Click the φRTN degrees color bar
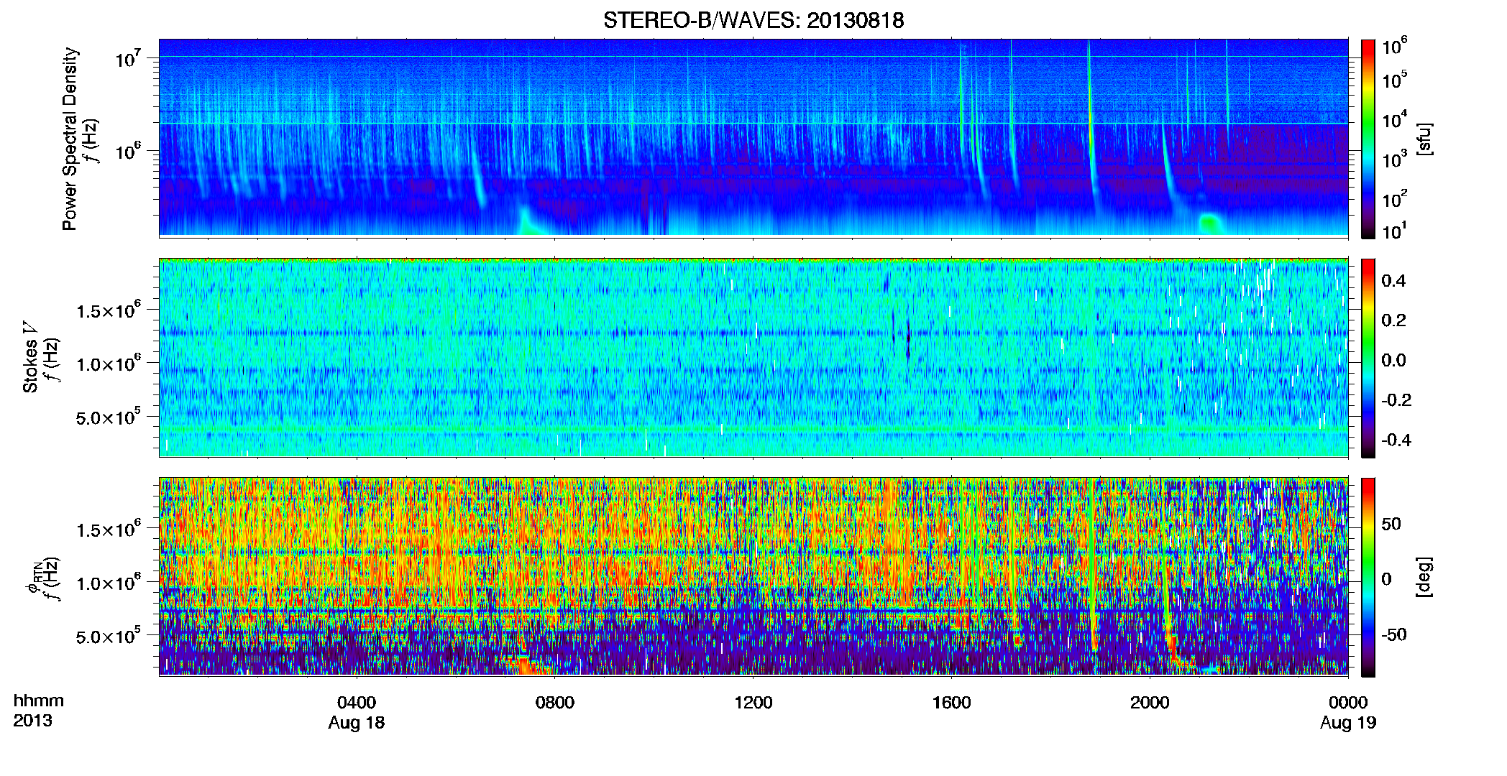 click(x=1368, y=577)
